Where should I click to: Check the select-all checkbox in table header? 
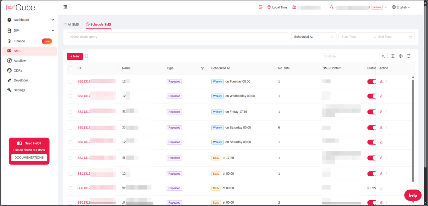click(x=70, y=68)
